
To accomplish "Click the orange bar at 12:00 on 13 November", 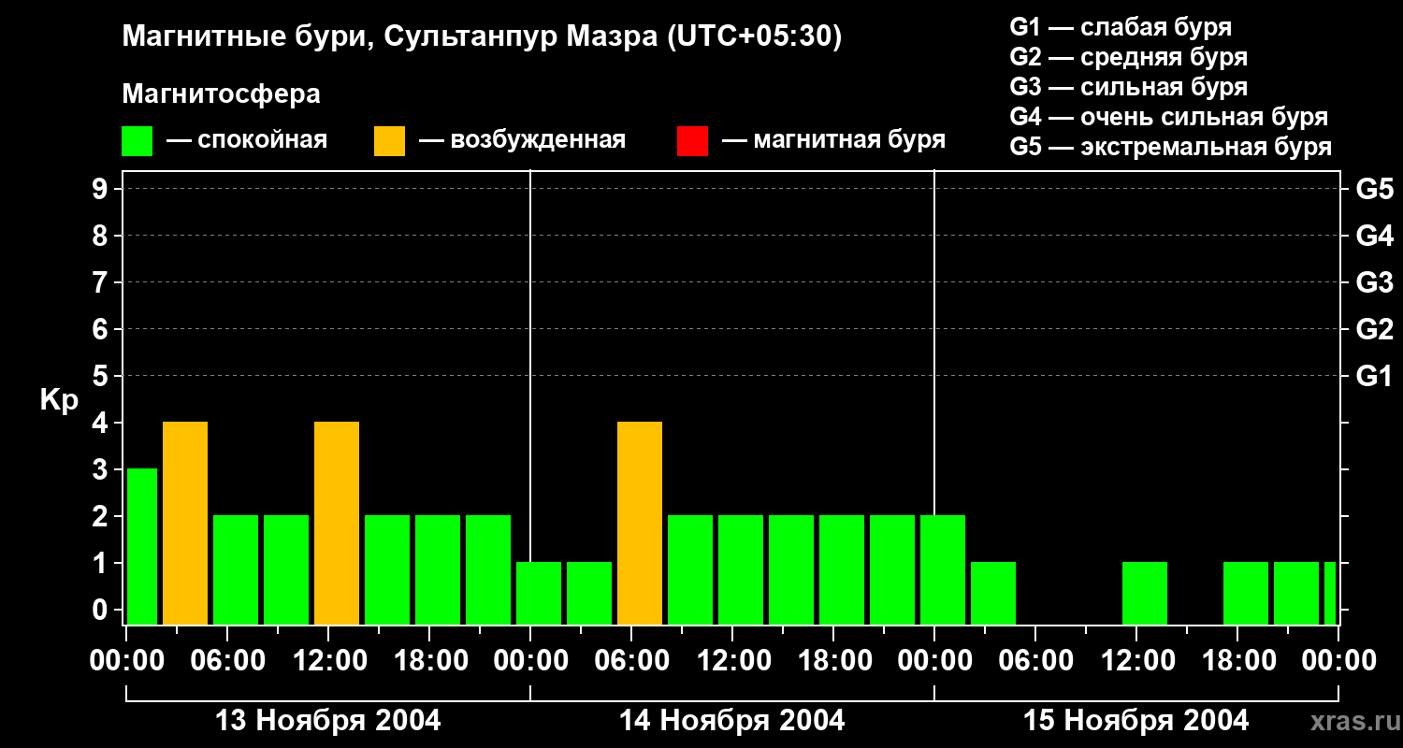I will tap(337, 523).
